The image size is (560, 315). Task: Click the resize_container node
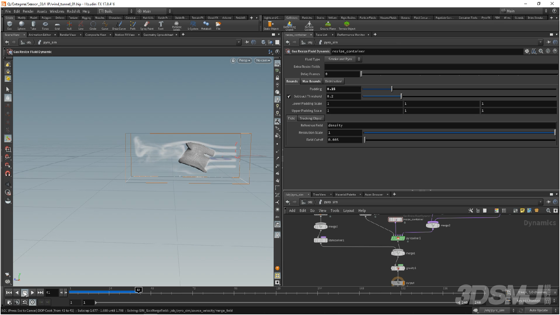click(x=395, y=219)
